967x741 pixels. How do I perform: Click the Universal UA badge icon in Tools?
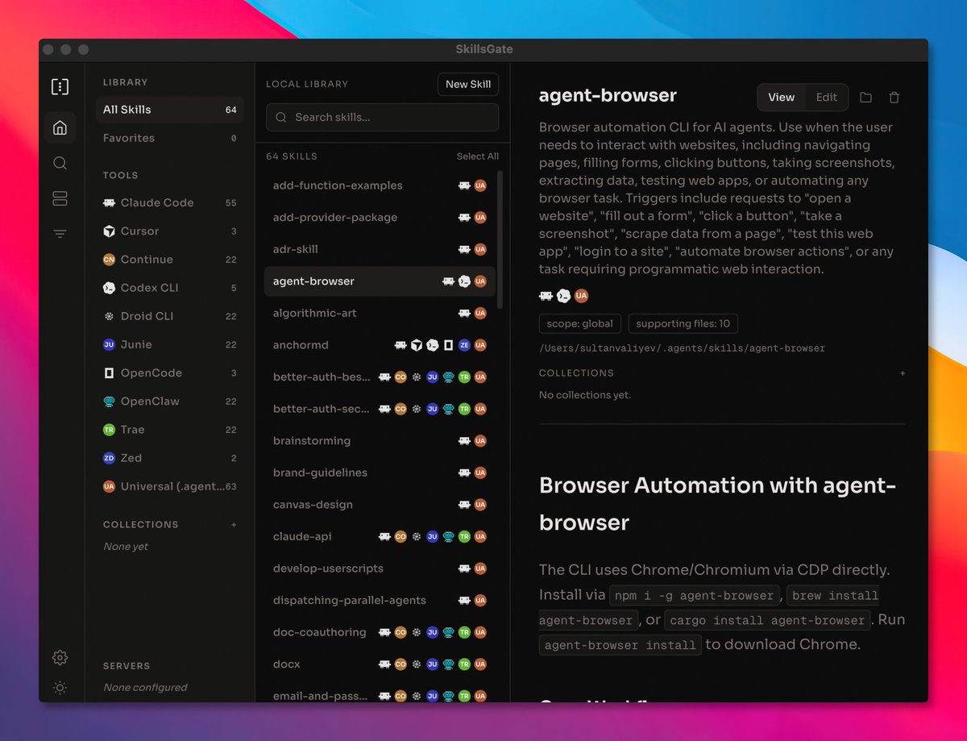109,486
